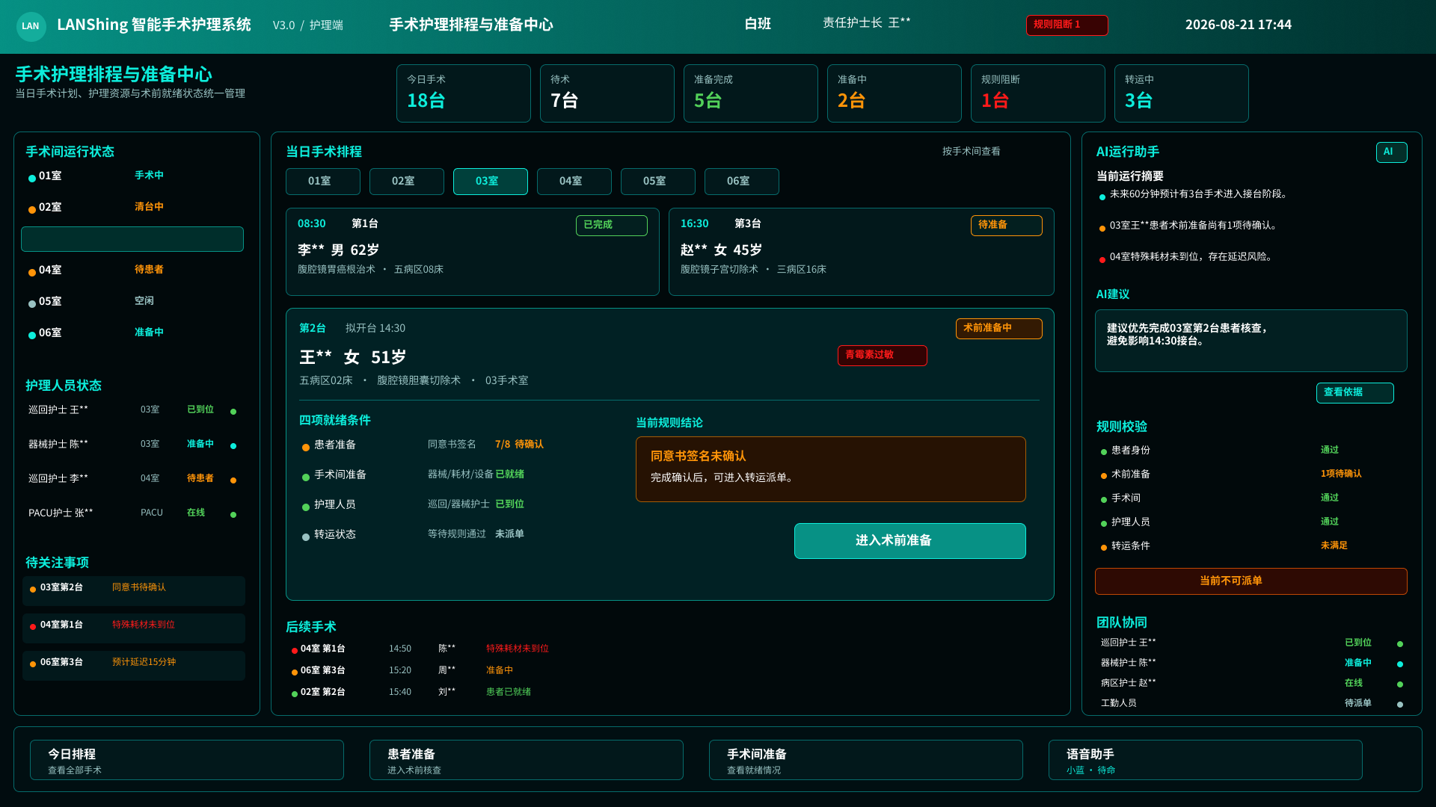Open the 今日手术 18台 stat card
Viewport: 1436px width, 807px height.
coord(463,93)
